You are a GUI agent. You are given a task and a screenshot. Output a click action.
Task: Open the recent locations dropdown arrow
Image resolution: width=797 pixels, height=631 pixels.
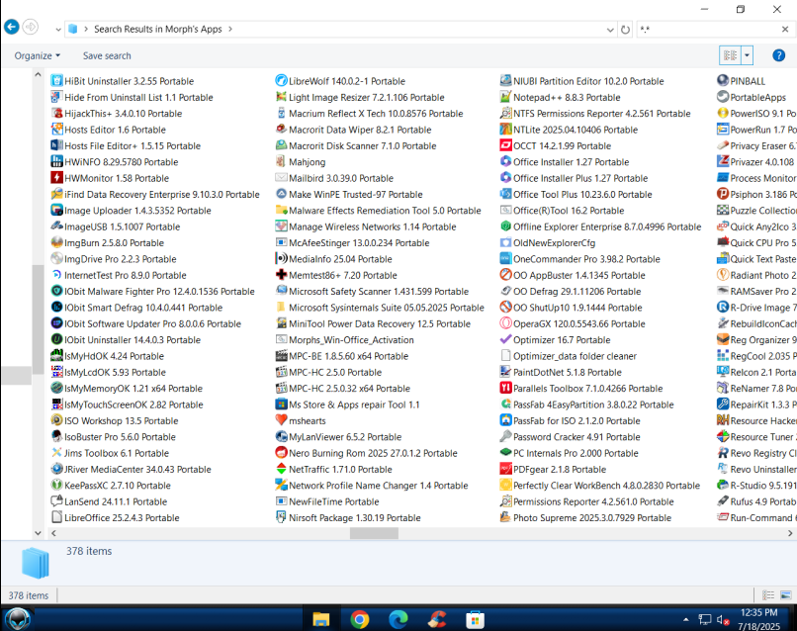(x=57, y=30)
